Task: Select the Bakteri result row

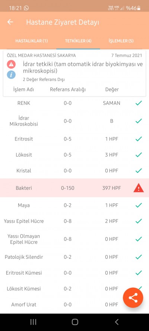Action: pos(74,188)
